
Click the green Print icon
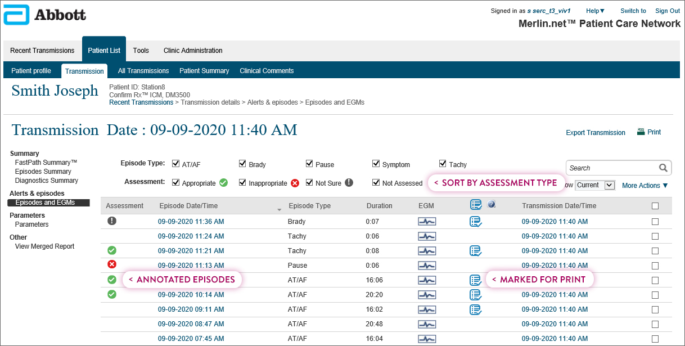tap(641, 132)
